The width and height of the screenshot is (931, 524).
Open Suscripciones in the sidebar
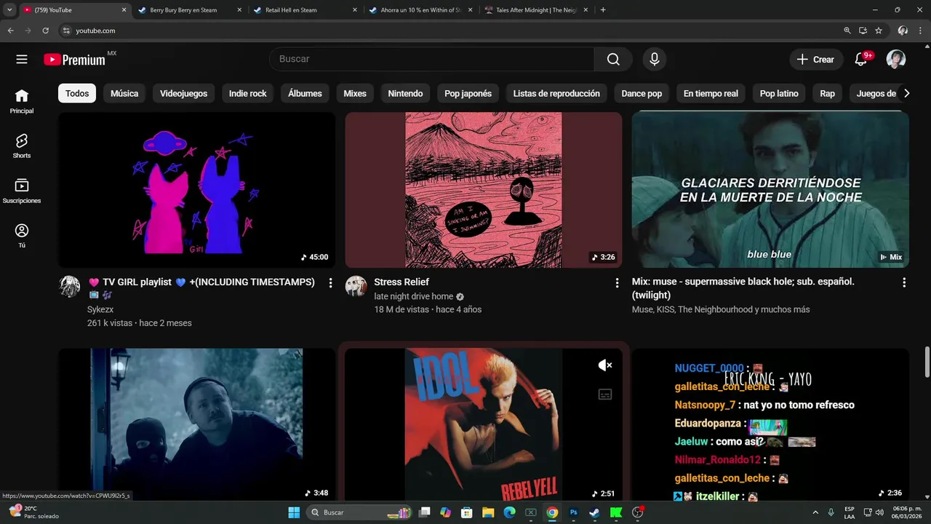(22, 191)
